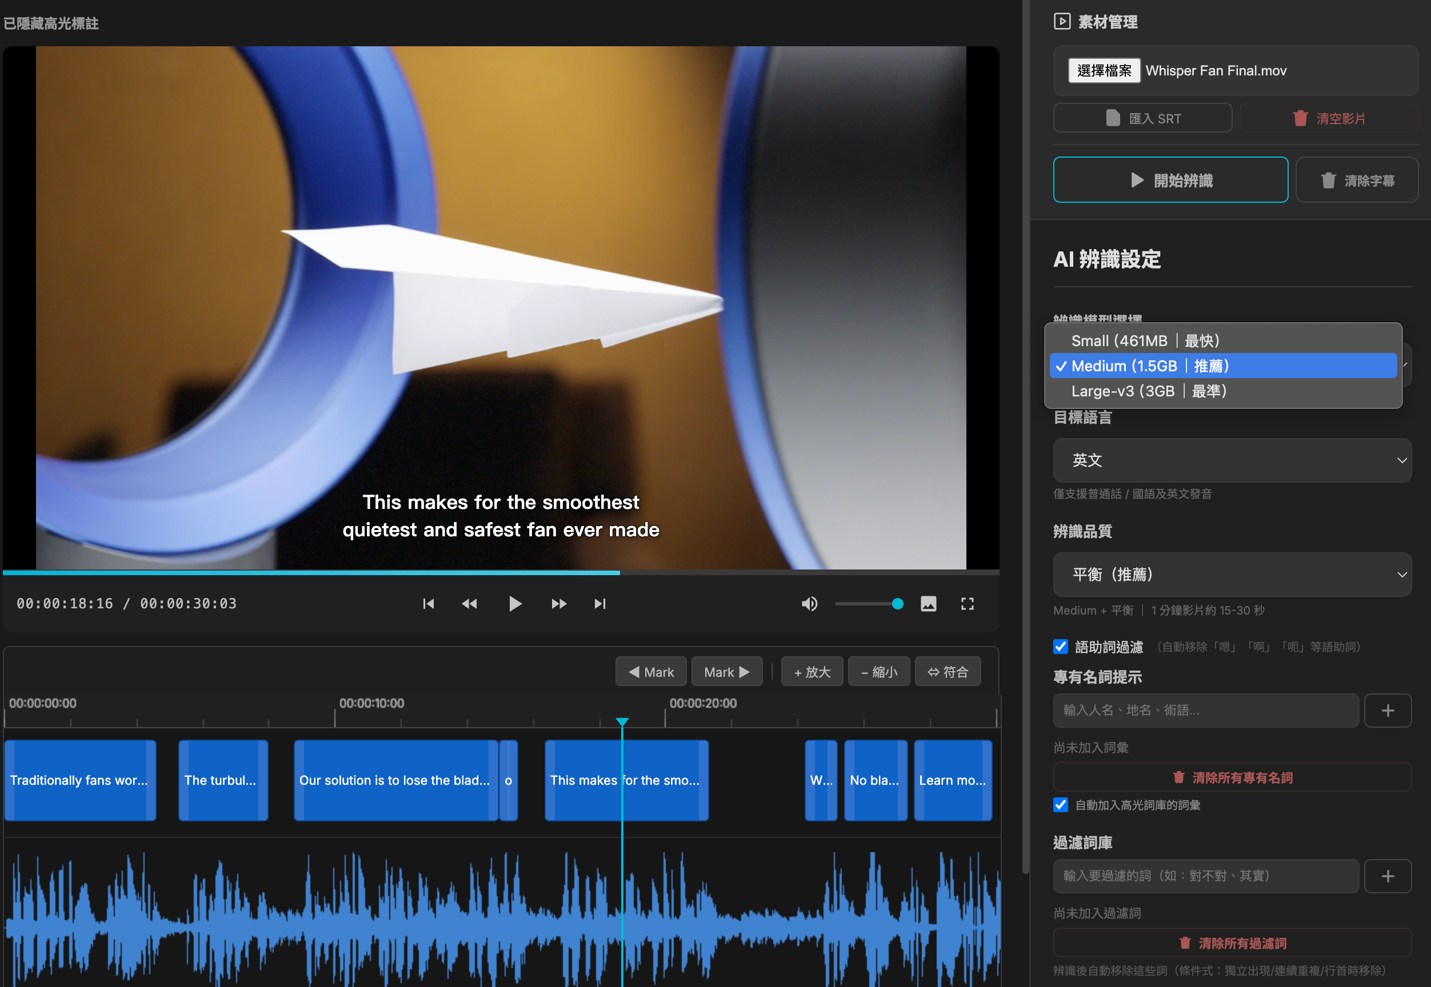
Task: Add term with 專有名詞提示 plus button
Action: [x=1387, y=710]
